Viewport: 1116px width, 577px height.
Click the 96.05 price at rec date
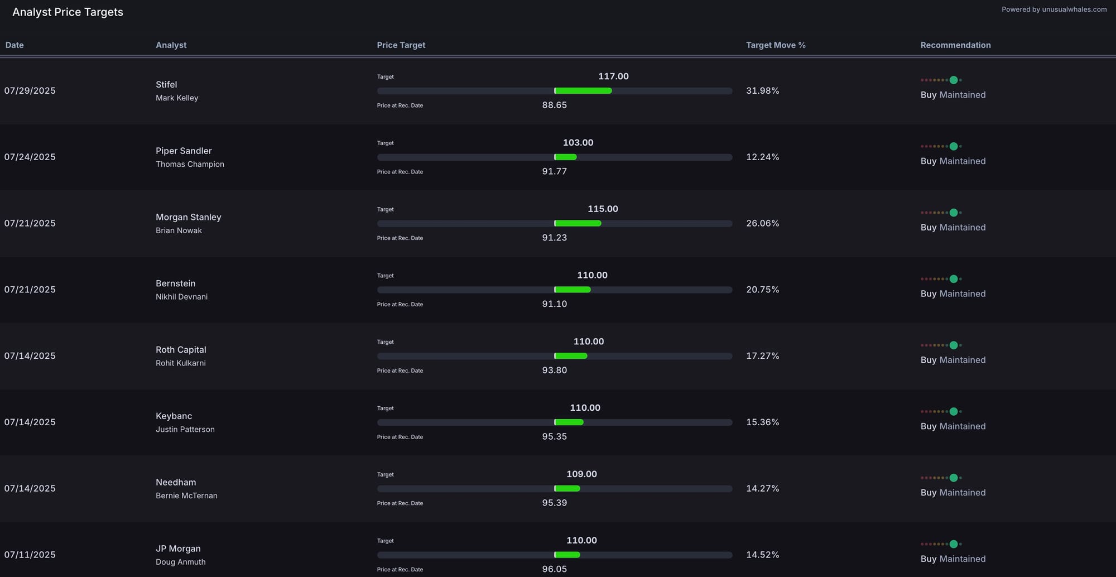[555, 569]
